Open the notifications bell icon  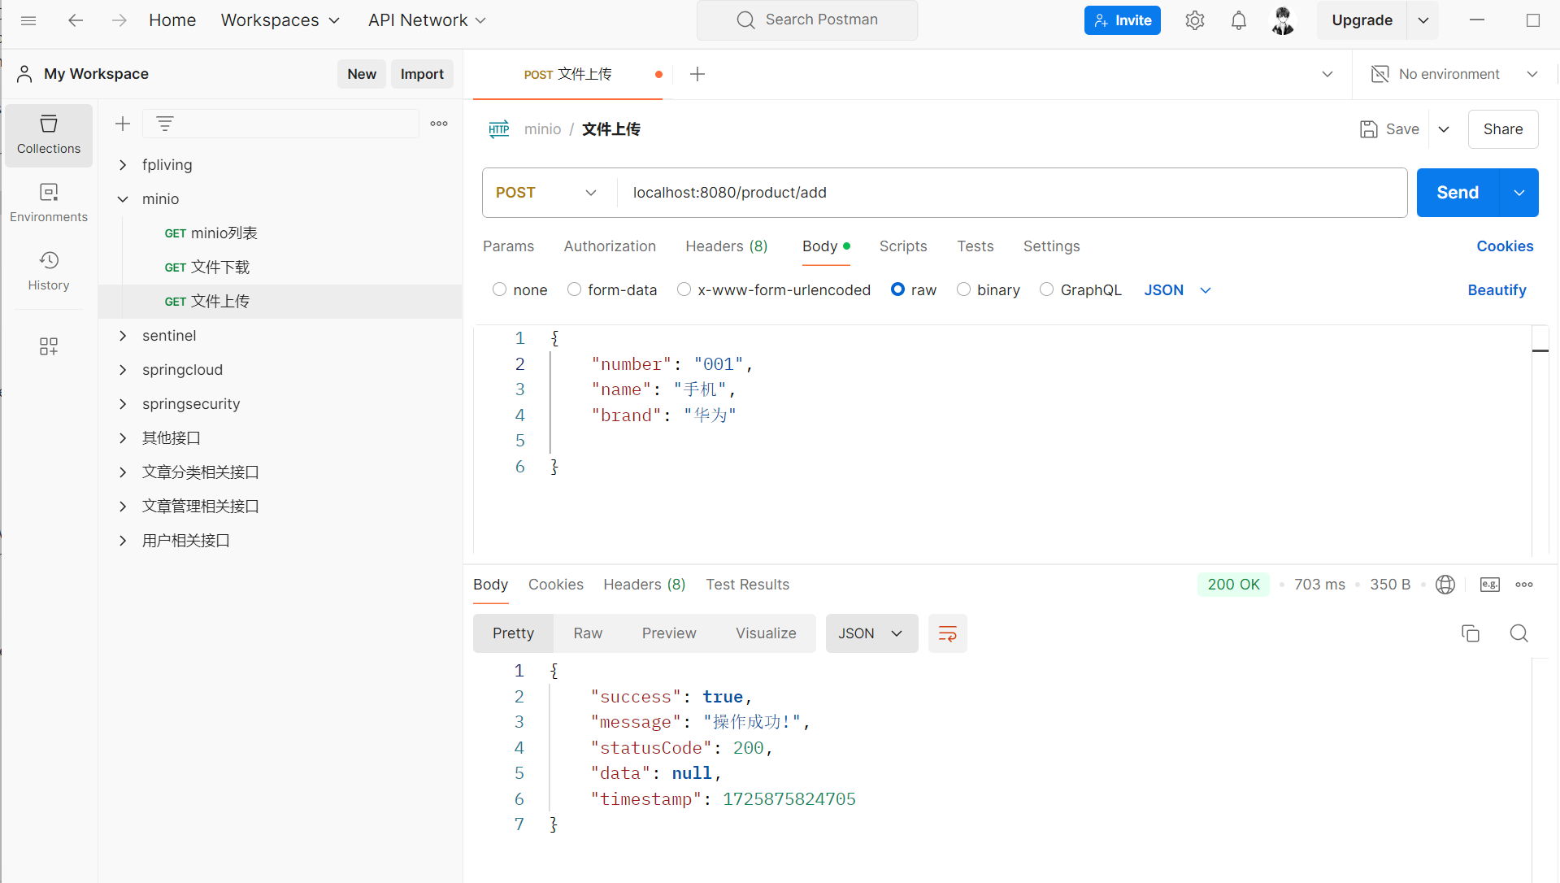coord(1238,20)
